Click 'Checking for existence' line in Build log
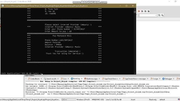Image resolution: width=180 pixels, height=101 pixels. point(87,84)
